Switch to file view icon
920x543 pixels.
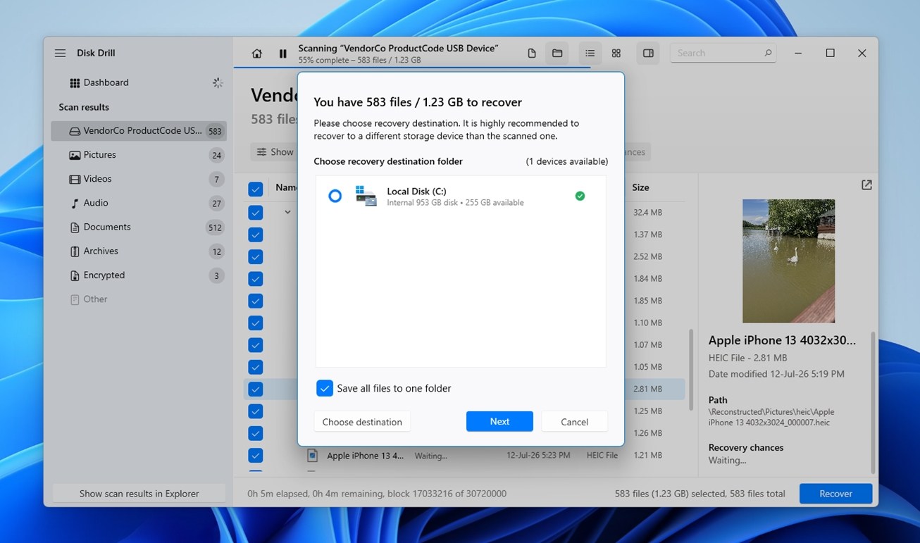click(532, 54)
